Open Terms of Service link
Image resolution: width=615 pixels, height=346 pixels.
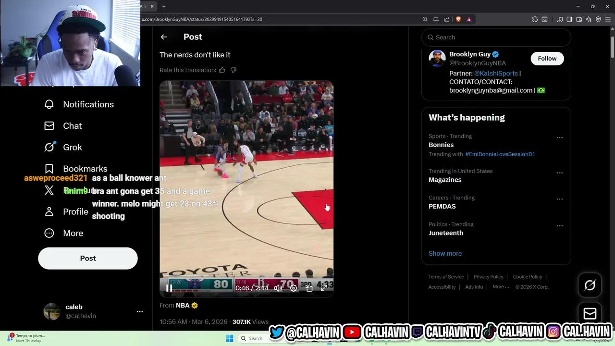click(x=446, y=277)
